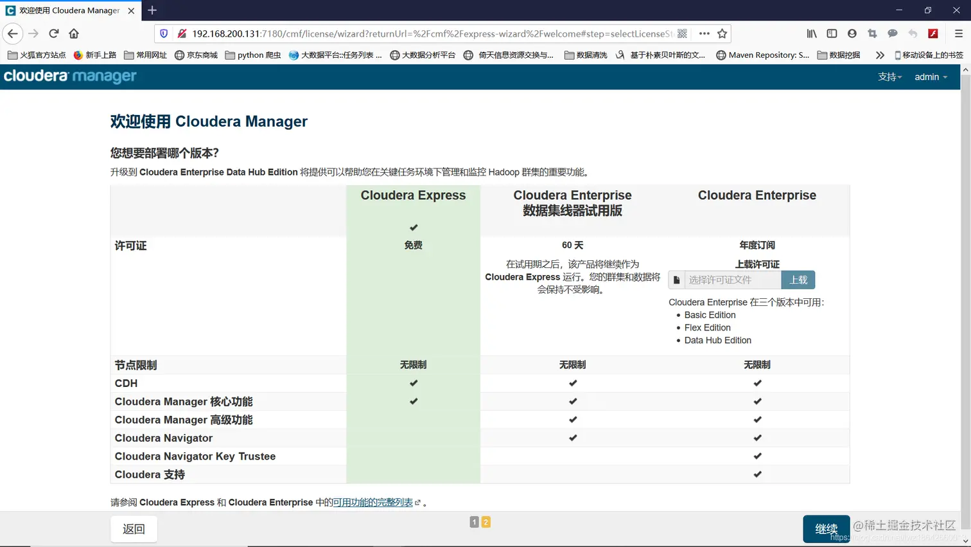Open the 大数据分析平台 bookmark
Viewport: 971px width, 547px height.
[x=423, y=55]
